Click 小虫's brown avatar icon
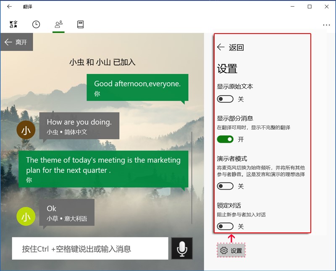Viewport: 336px width, 271px height. [x=26, y=130]
